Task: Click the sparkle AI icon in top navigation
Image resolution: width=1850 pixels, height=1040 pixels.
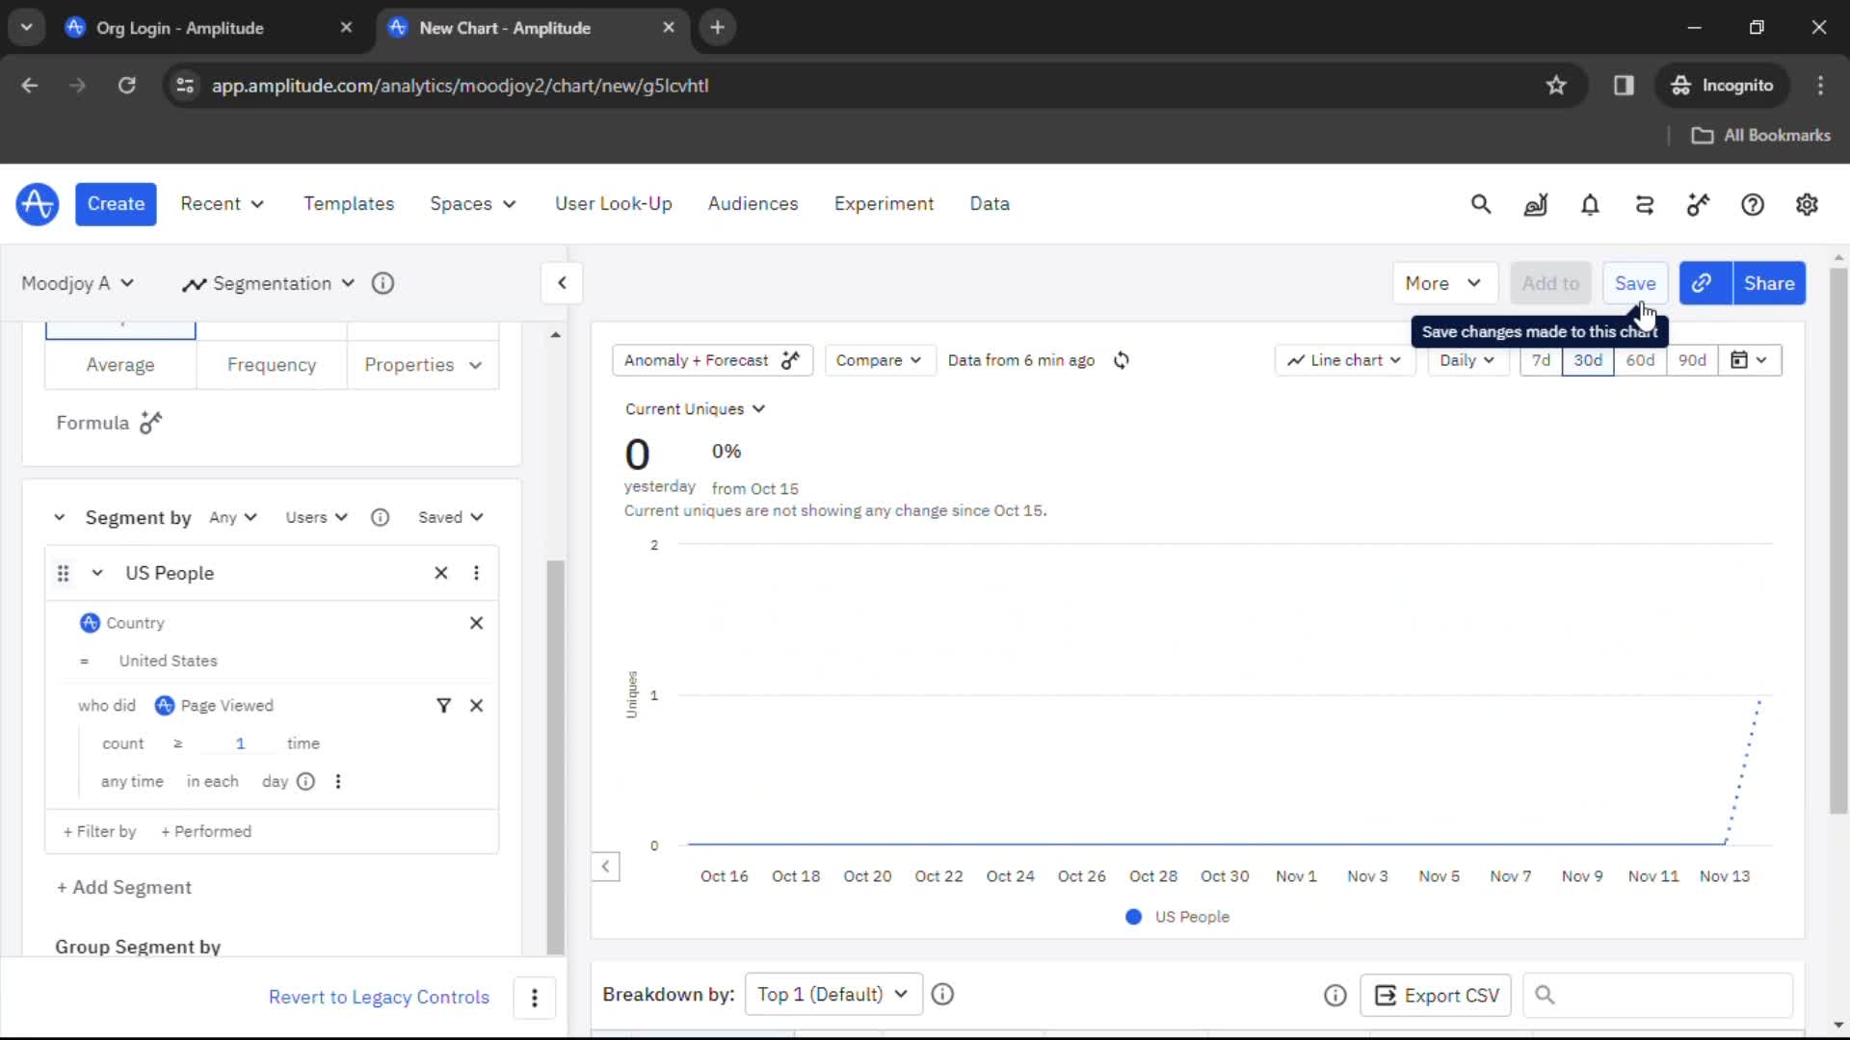Action: coord(1698,204)
